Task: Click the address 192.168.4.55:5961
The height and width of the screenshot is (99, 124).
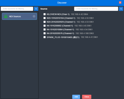Action: (x=85, y=18)
